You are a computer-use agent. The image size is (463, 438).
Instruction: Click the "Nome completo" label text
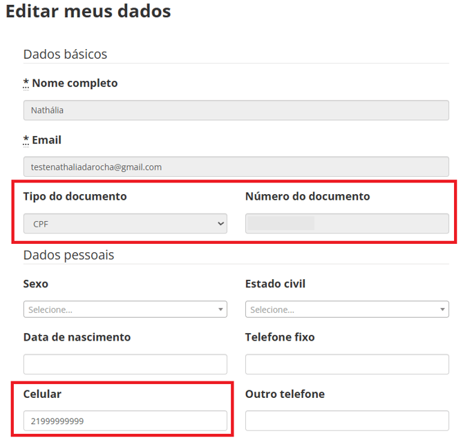(x=75, y=83)
